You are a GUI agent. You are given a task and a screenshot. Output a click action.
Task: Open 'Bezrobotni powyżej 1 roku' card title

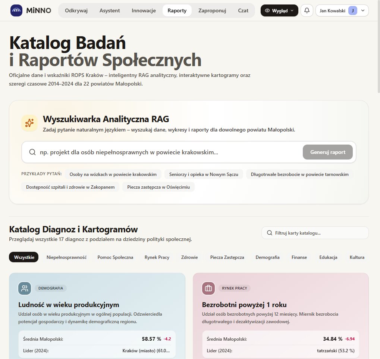point(244,304)
